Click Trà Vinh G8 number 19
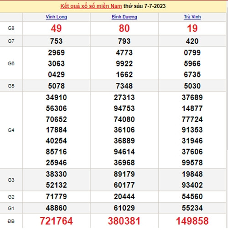This screenshot has height=231, width=228. (192, 28)
